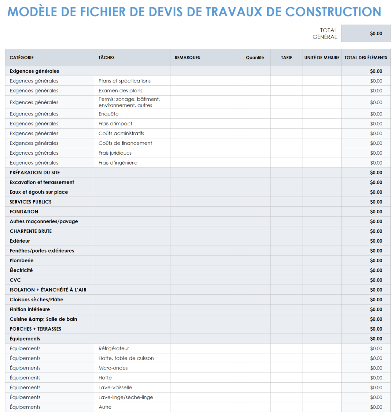
Task: Click the TOTAL GÉNÉRAL amount field
Action: pos(365,33)
